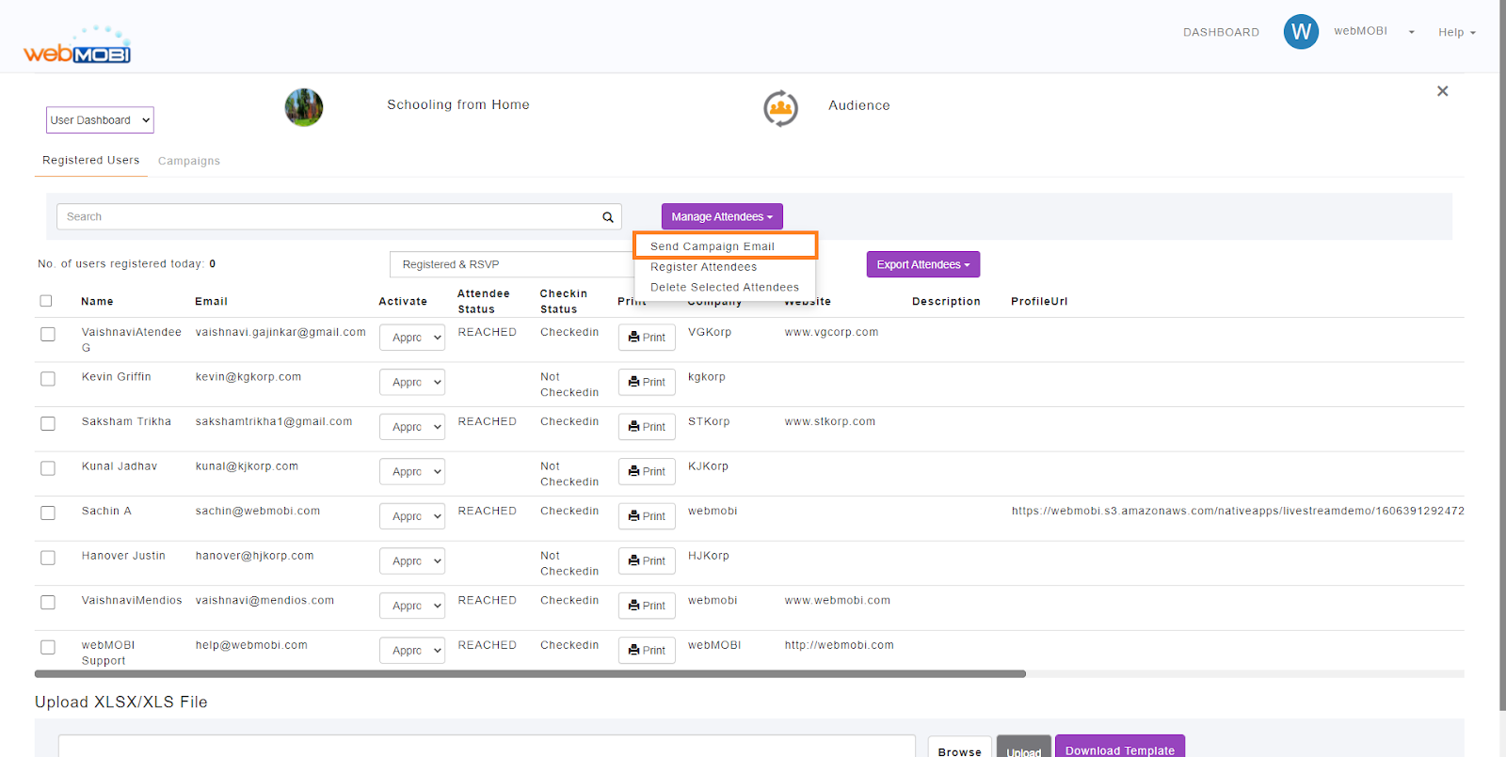
Task: Go to DASHBOARD in top navigation
Action: tap(1221, 32)
